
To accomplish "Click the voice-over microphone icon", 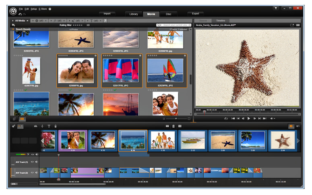I will tap(56, 126).
